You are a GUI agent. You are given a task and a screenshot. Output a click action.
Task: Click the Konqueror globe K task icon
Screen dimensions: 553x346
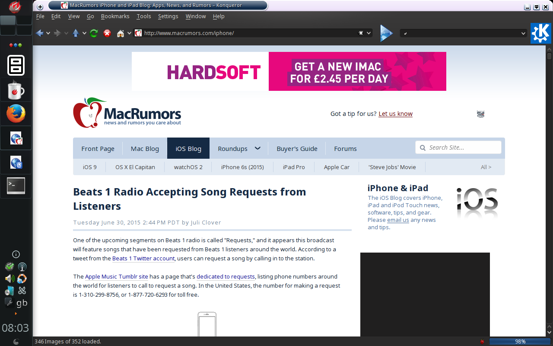coord(16,163)
